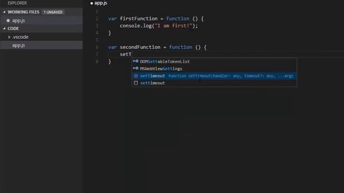The image size is (344, 193).
Task: Expand the .vscode folder arrow
Action: (9, 37)
